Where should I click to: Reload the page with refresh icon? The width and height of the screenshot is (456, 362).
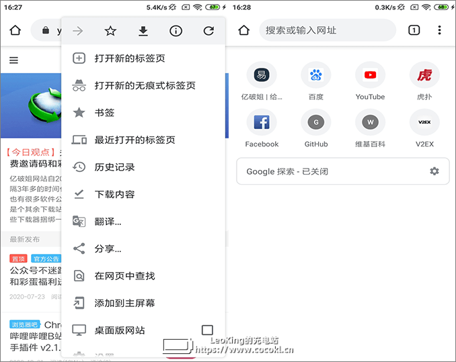point(208,31)
